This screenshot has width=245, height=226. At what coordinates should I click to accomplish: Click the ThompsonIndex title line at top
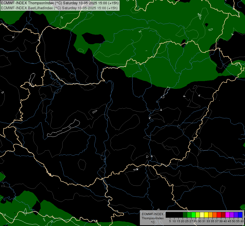point(60,3)
